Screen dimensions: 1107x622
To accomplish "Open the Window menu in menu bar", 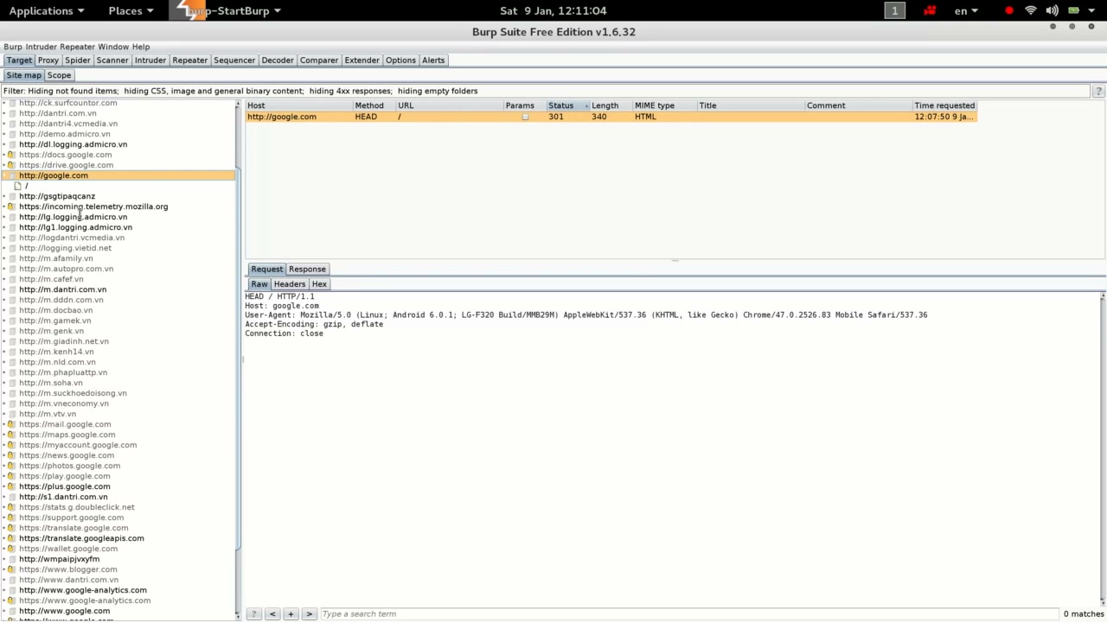I will click(112, 47).
